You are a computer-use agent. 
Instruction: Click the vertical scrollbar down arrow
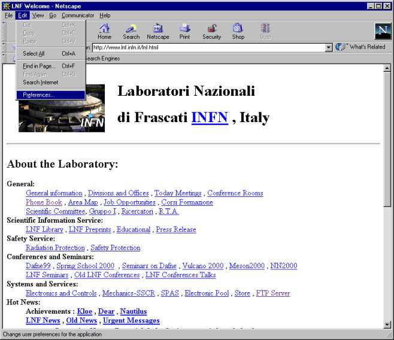pos(387,324)
